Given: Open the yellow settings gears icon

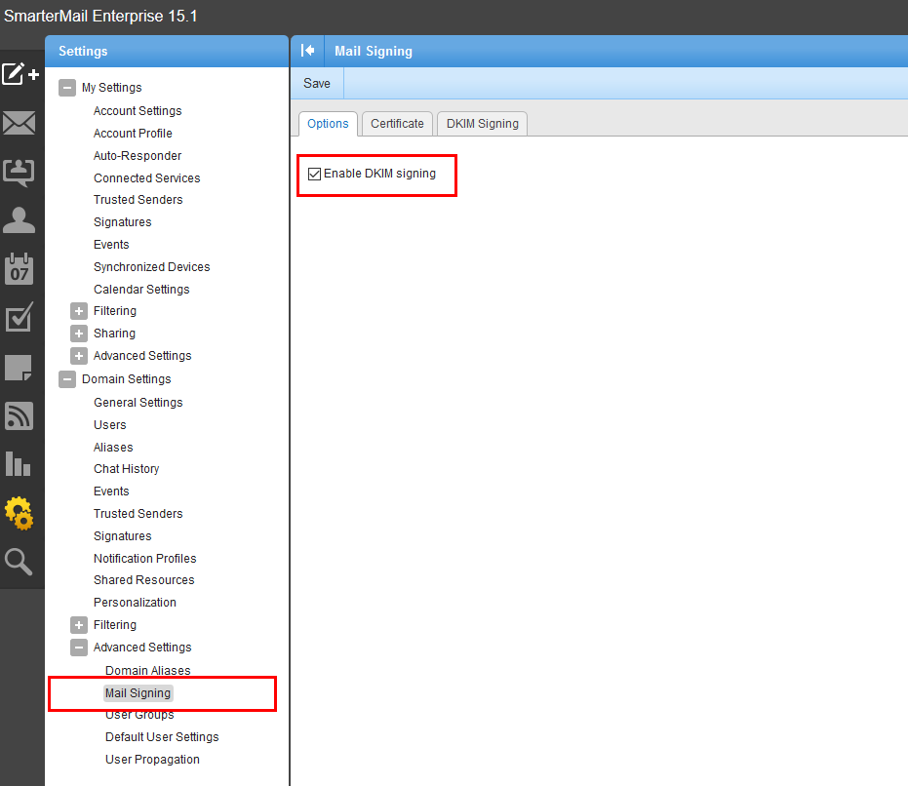Looking at the screenshot, I should [x=20, y=513].
